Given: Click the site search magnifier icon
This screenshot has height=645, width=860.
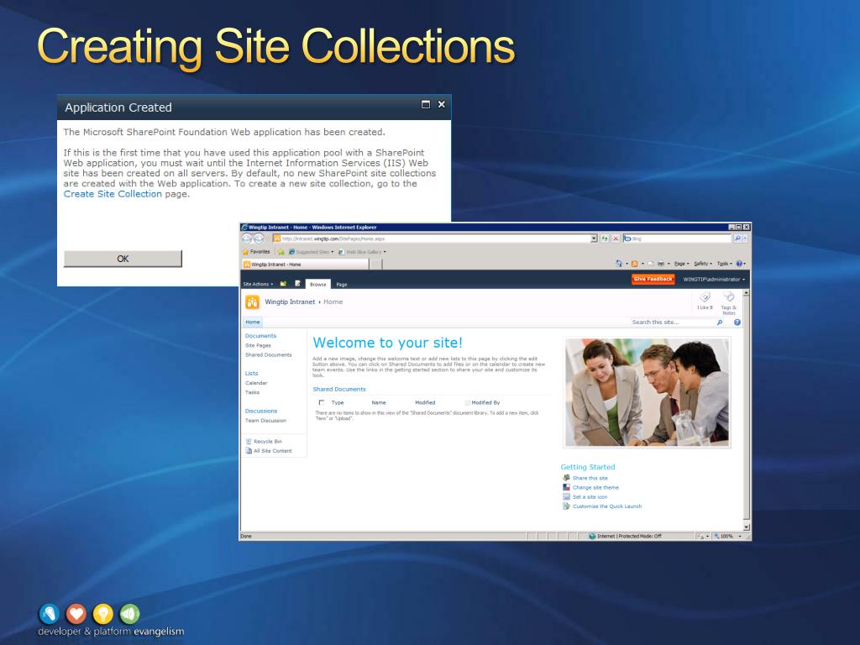Looking at the screenshot, I should pos(720,322).
